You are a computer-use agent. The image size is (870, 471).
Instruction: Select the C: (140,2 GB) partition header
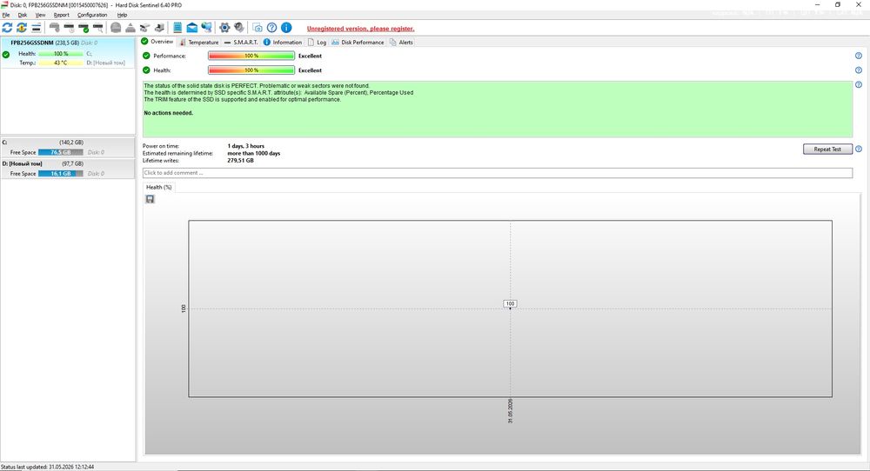(x=67, y=143)
